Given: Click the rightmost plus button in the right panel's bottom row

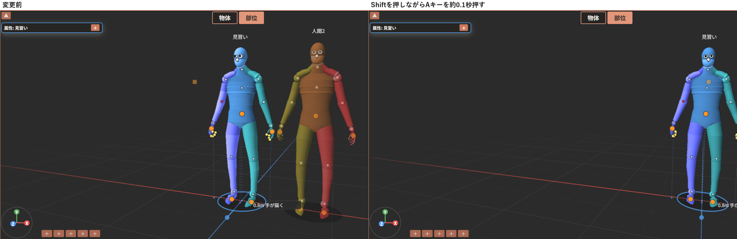Looking at the screenshot, I should 463,234.
